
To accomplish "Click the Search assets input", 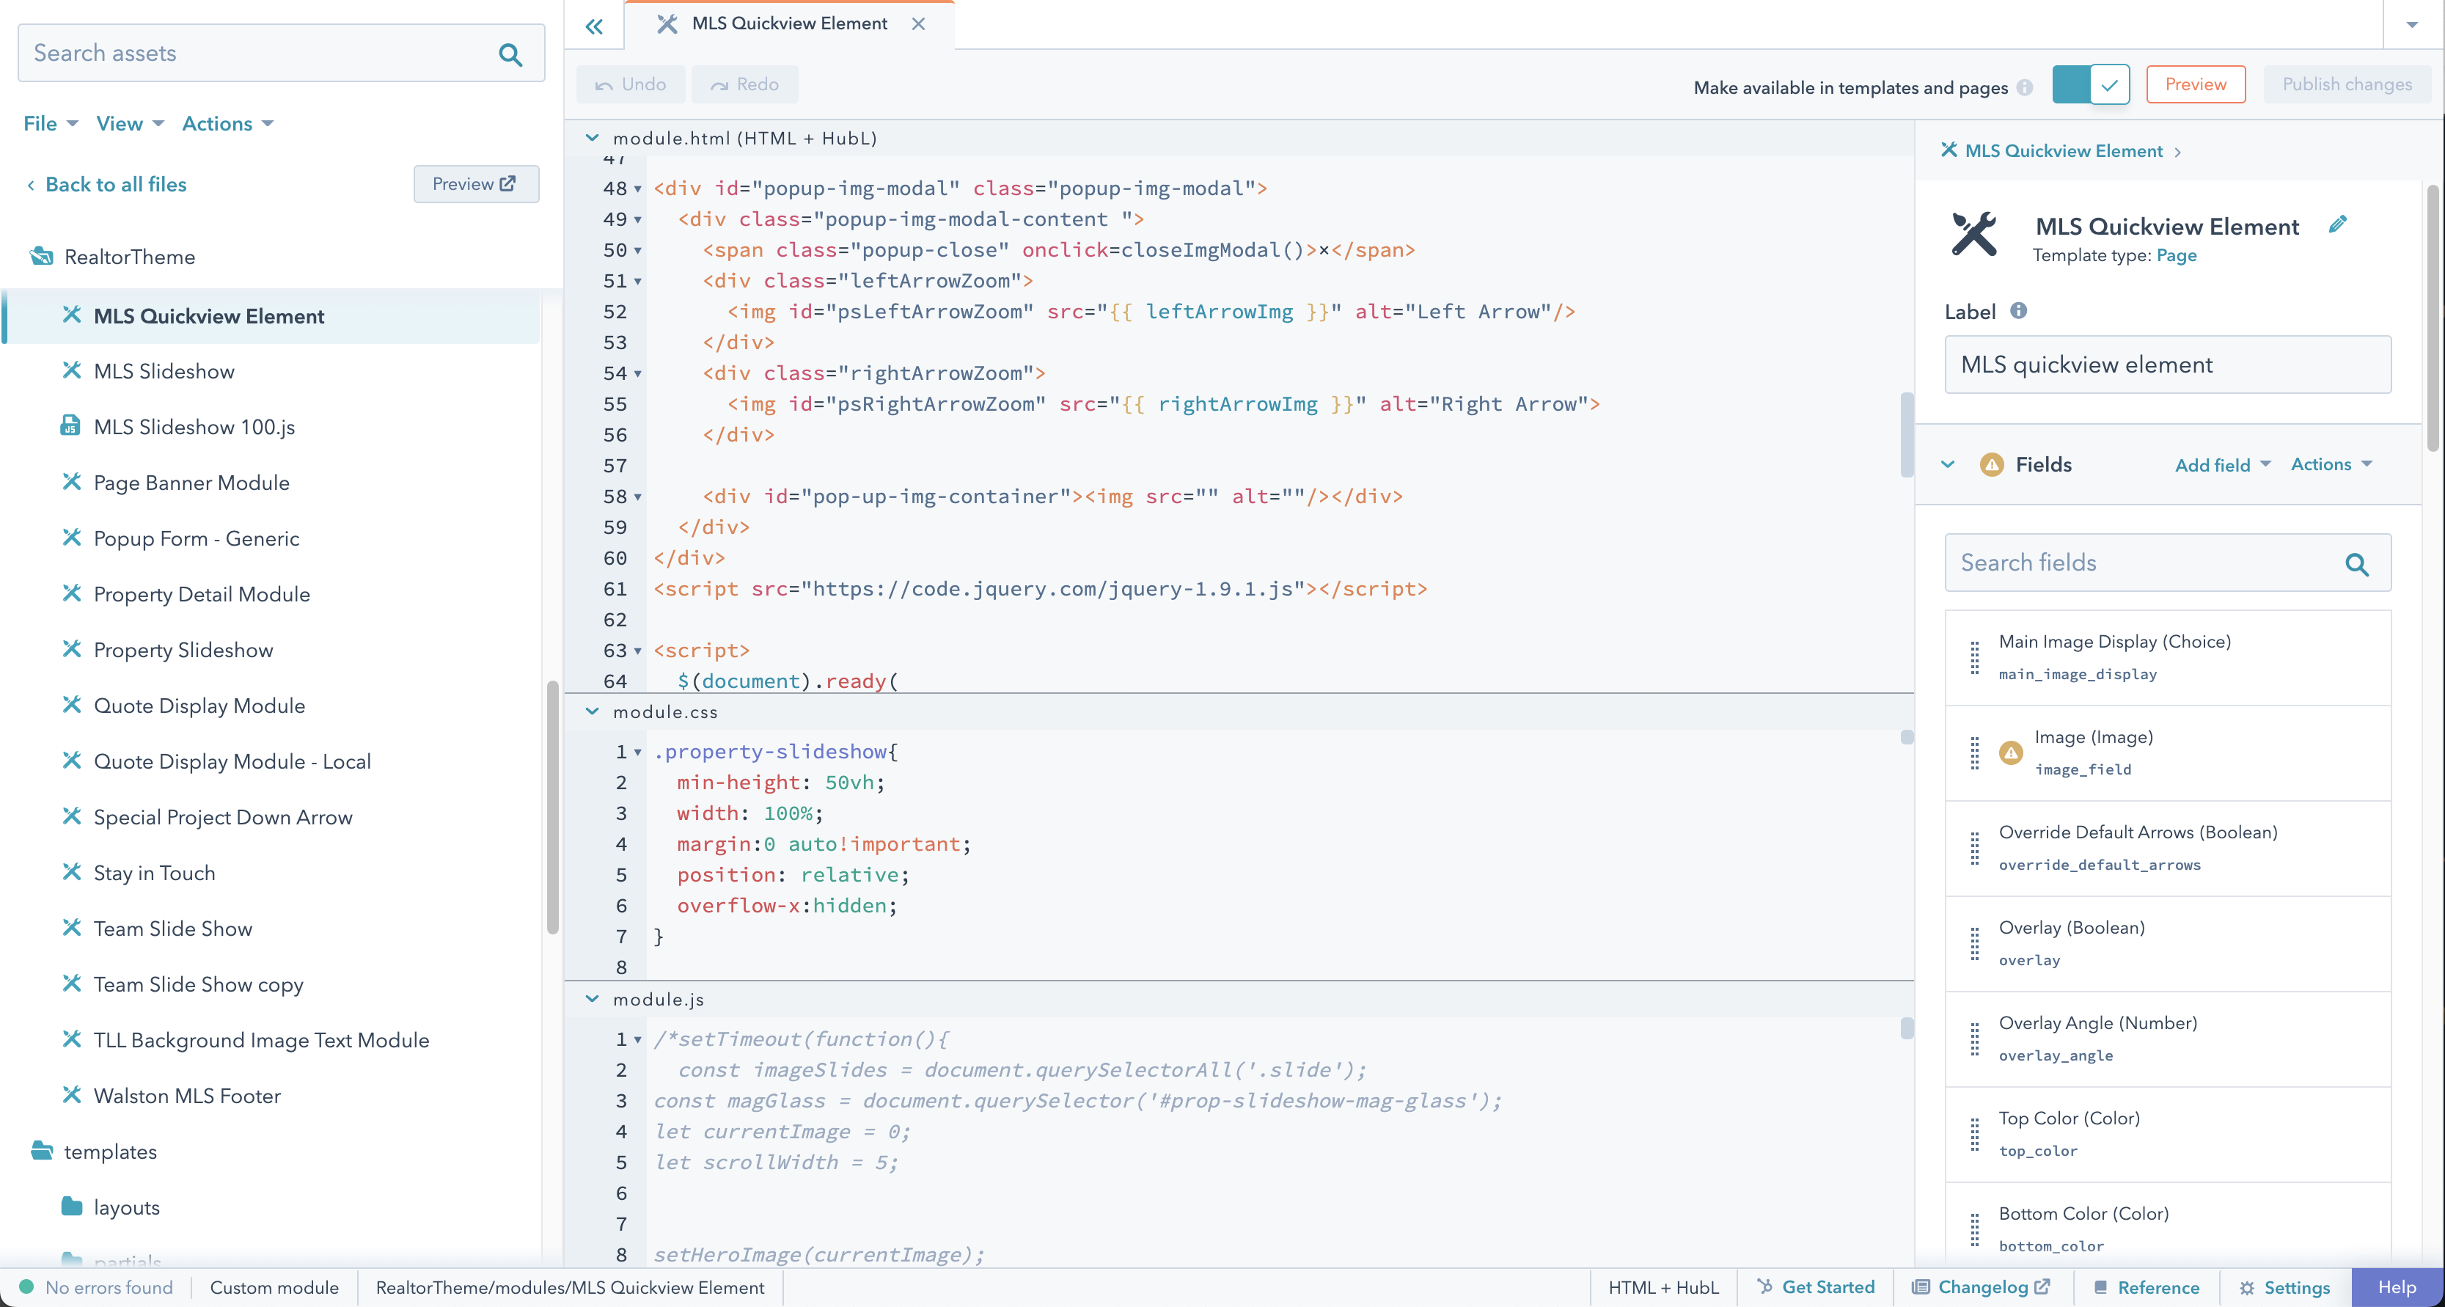I will click(281, 53).
